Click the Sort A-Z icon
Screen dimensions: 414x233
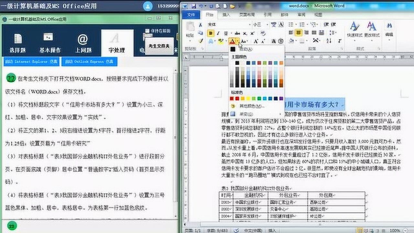(x=329, y=40)
